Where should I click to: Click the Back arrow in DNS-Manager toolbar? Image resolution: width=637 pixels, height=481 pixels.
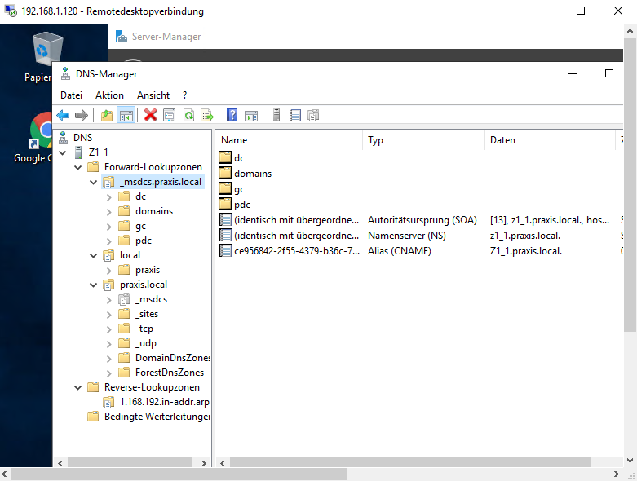click(63, 115)
